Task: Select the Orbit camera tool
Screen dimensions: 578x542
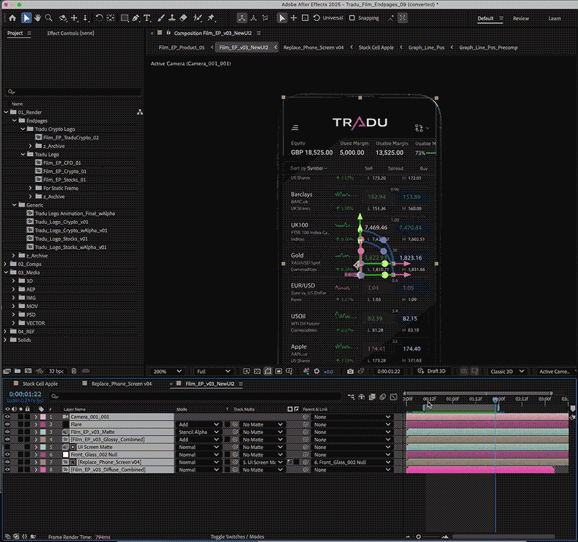Action: 62,18
